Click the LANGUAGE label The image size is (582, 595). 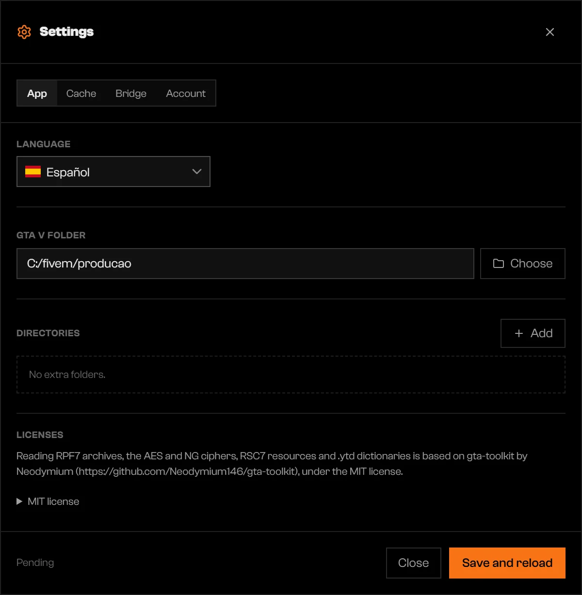pos(43,144)
